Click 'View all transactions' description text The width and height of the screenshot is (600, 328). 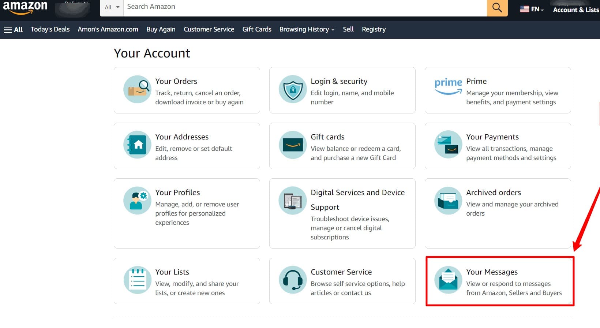[x=511, y=153]
